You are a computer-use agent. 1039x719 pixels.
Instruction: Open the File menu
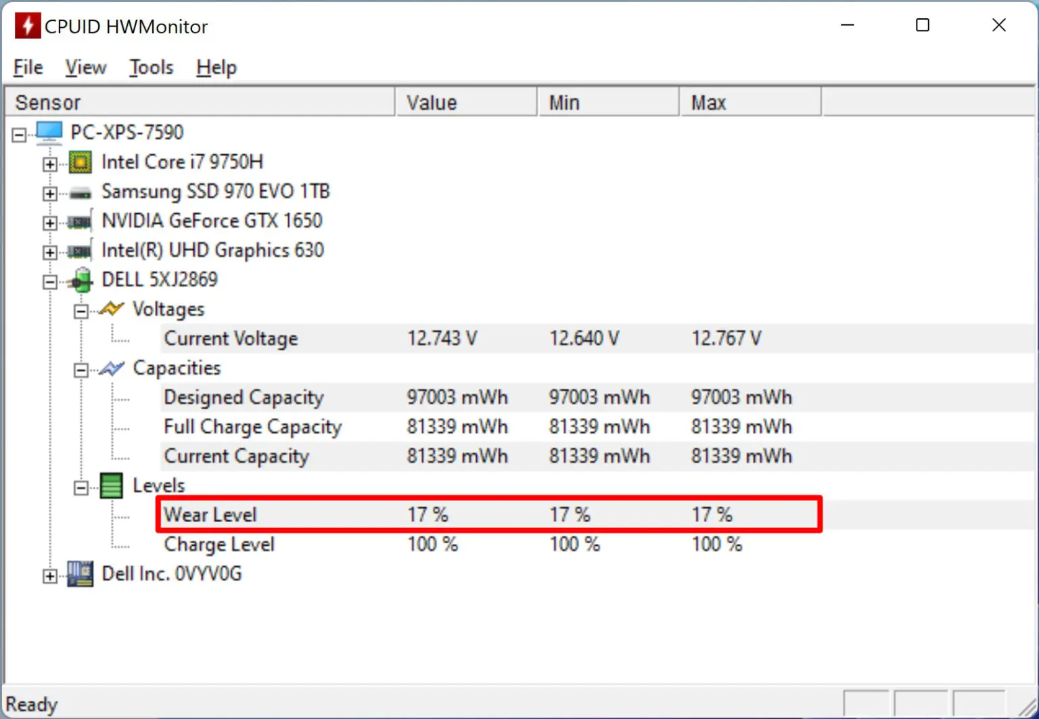coord(27,67)
